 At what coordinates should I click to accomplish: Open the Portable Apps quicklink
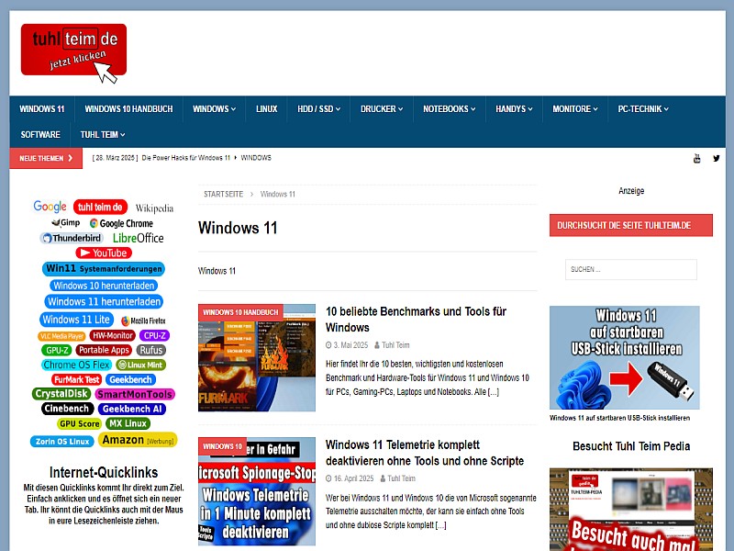point(104,350)
